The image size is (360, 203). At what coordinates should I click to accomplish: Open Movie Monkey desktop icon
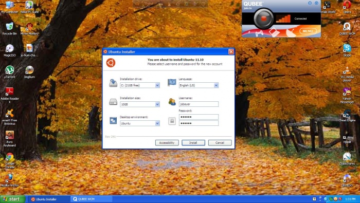pyautogui.click(x=29, y=29)
